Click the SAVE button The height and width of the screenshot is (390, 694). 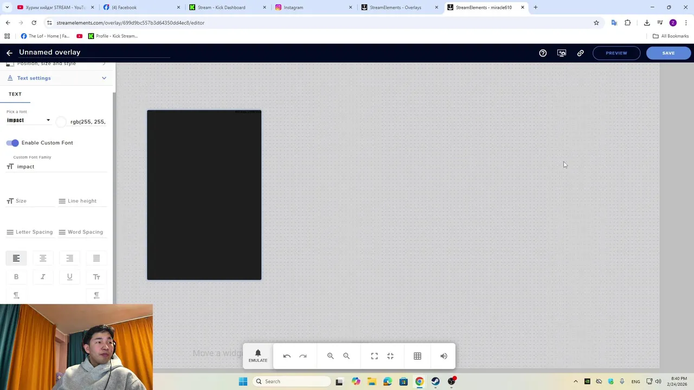(669, 53)
